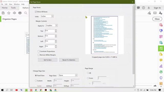Open the notifications bell icon

coord(149,8)
